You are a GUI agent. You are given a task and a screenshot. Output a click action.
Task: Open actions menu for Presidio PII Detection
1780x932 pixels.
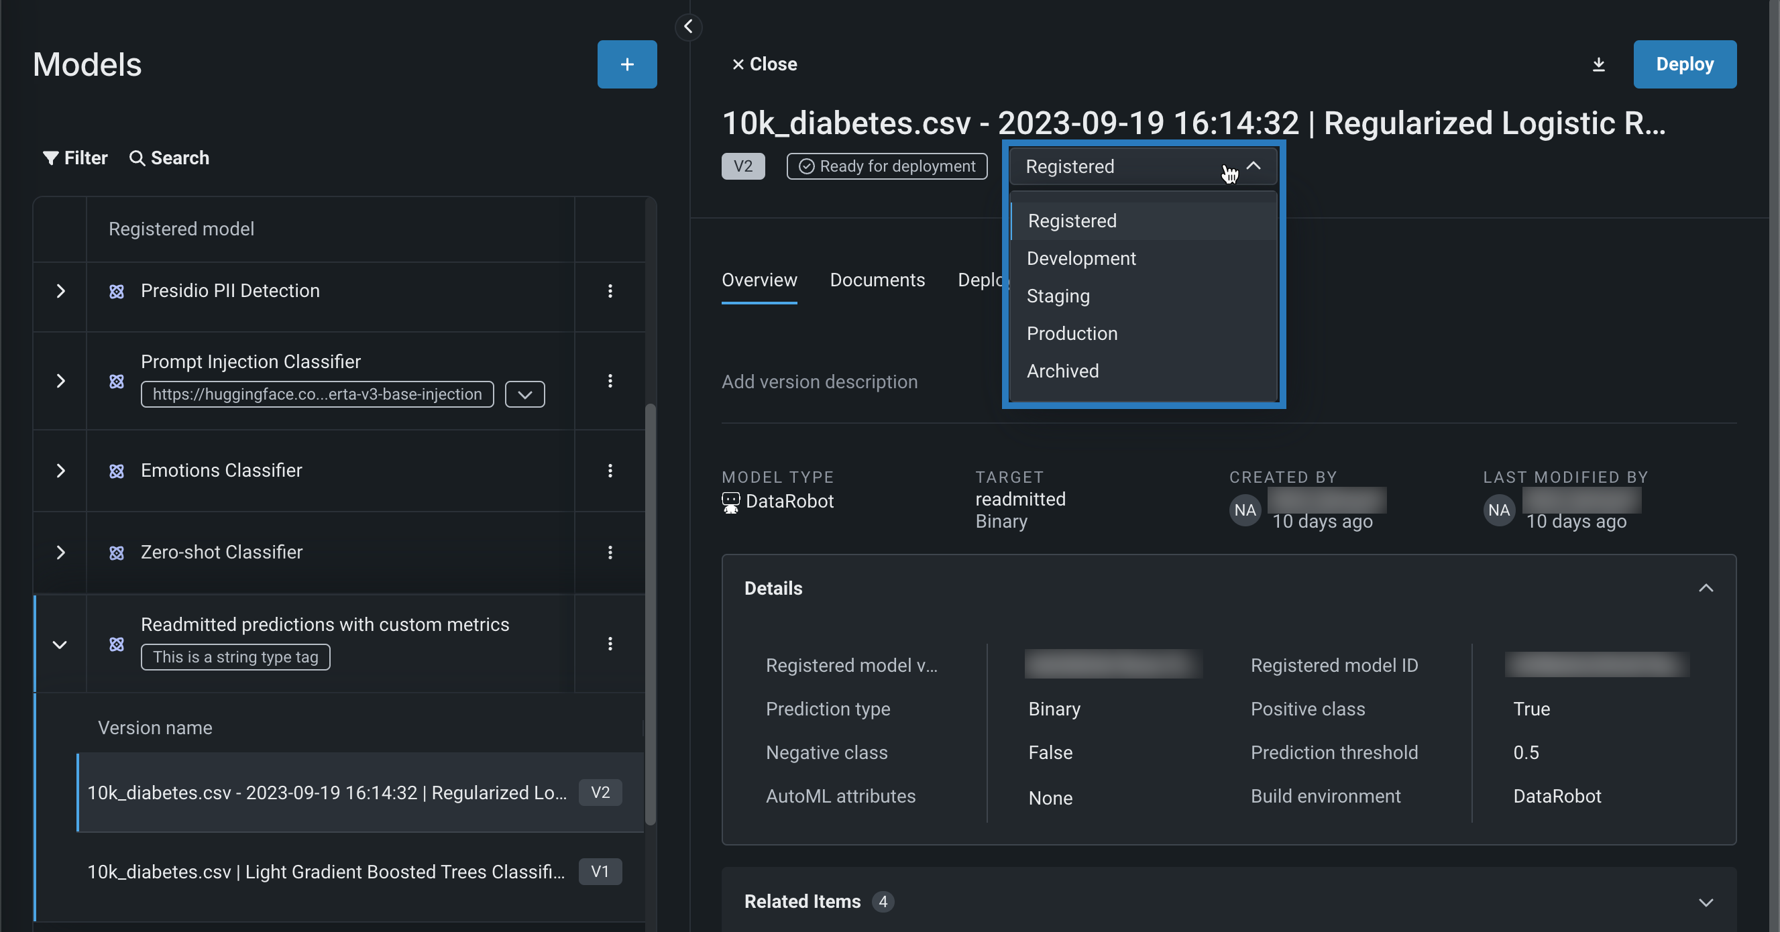[610, 291]
